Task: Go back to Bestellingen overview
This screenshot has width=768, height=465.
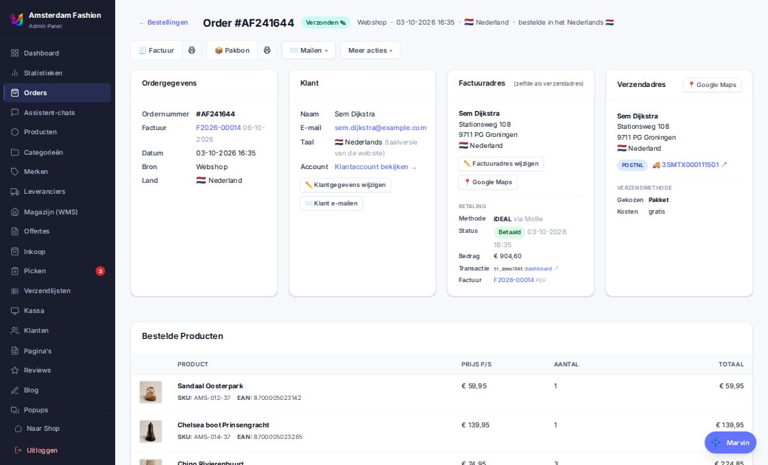Action: click(164, 23)
